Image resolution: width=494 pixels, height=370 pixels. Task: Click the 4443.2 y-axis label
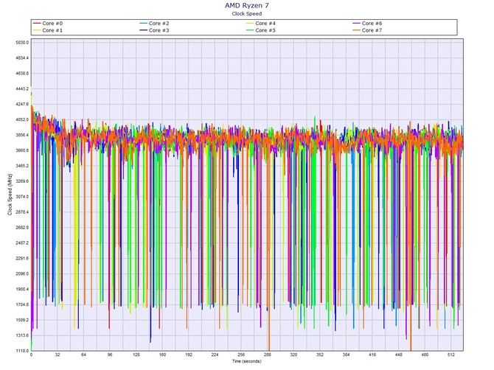click(22, 88)
